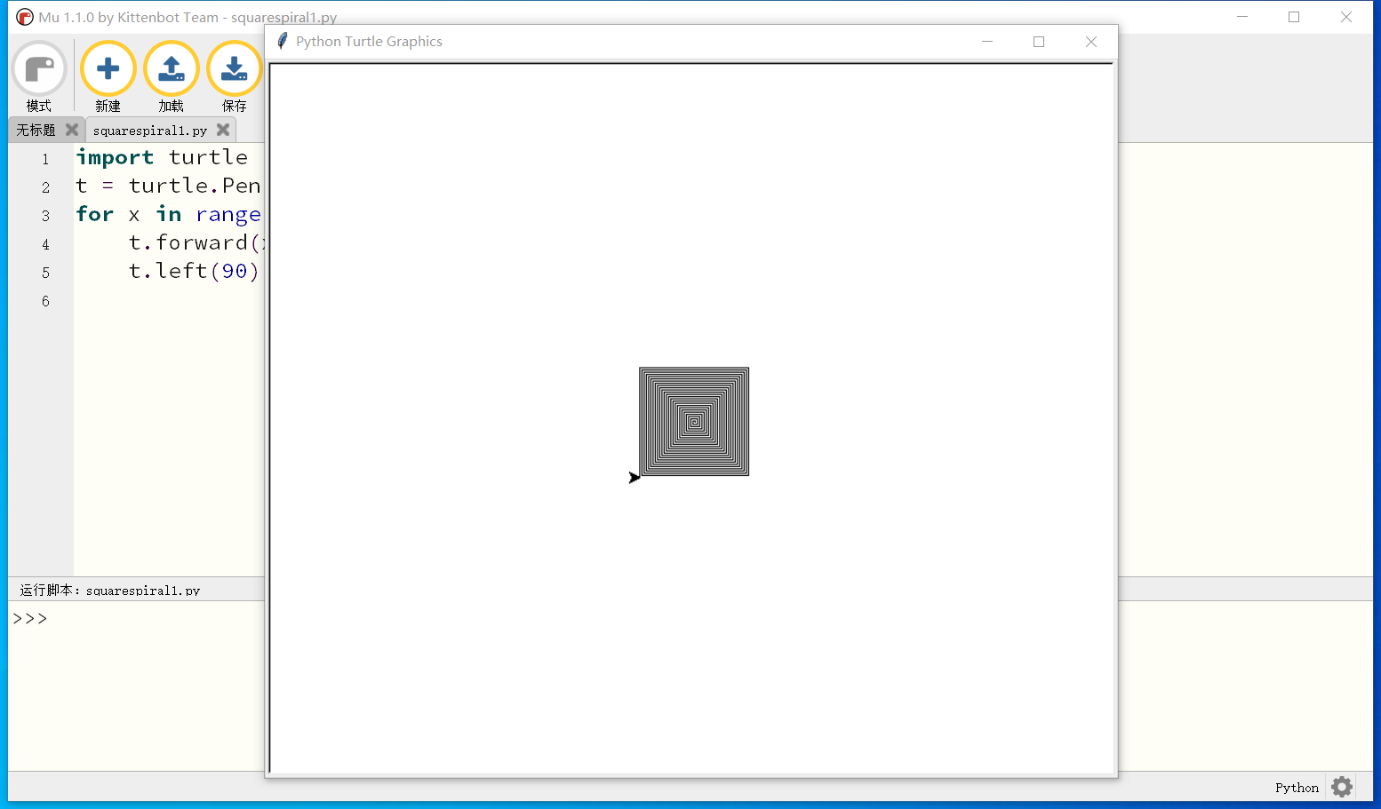This screenshot has height=809, width=1381.
Task: Click the turtle feather icon in title bar
Action: [x=283, y=41]
